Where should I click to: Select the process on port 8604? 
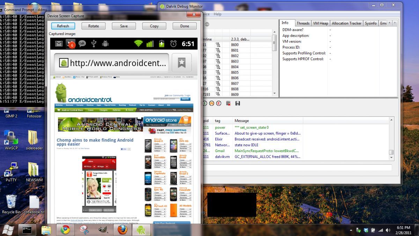(234, 67)
